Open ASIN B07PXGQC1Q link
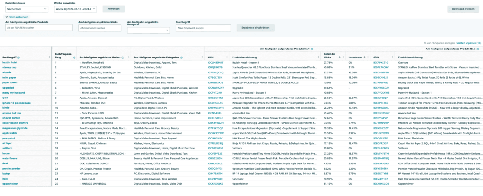The image size is (483, 196). 215,73
